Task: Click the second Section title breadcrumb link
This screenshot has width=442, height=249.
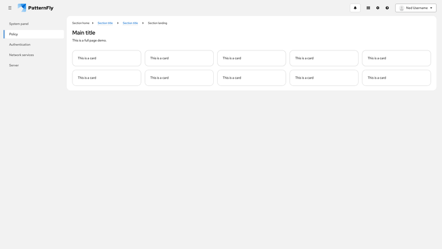Action: pyautogui.click(x=130, y=23)
